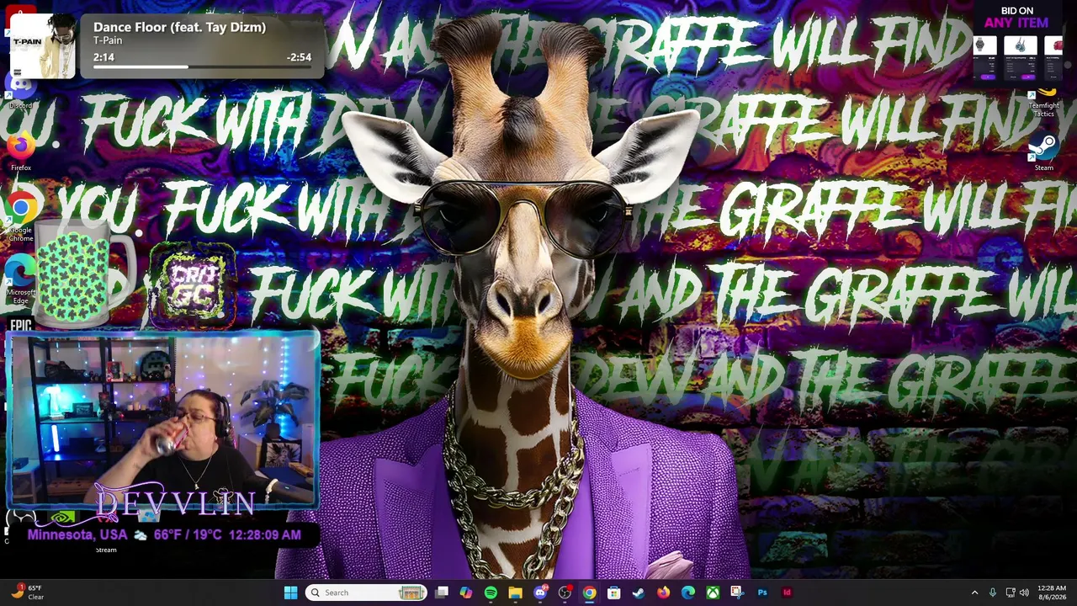
Task: Open the clock and date flyout
Action: click(x=1052, y=593)
